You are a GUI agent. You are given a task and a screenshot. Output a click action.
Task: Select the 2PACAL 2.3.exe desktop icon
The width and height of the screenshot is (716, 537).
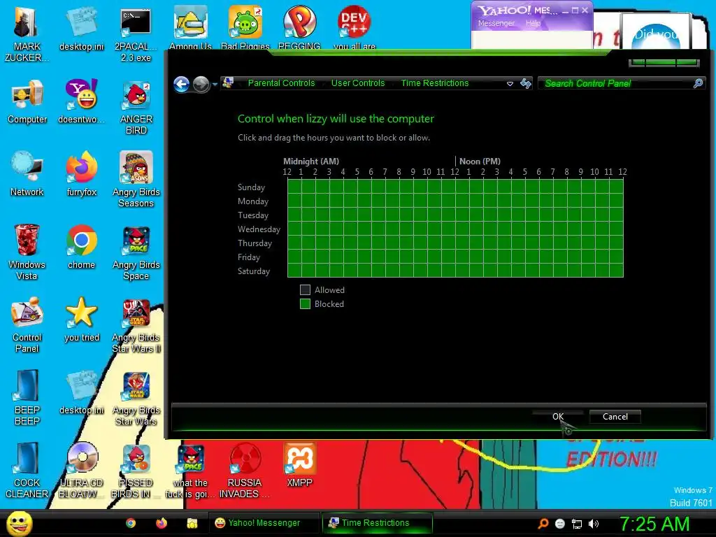pyautogui.click(x=136, y=34)
